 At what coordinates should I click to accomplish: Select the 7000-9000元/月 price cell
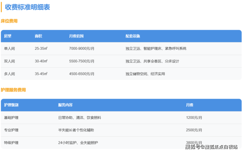pos(82,48)
